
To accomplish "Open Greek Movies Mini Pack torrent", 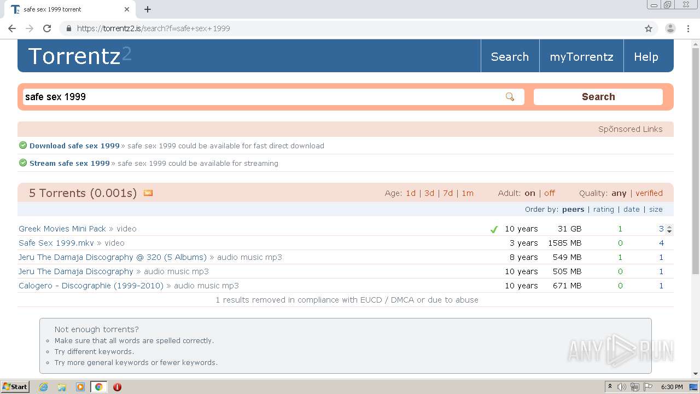I will tap(62, 229).
